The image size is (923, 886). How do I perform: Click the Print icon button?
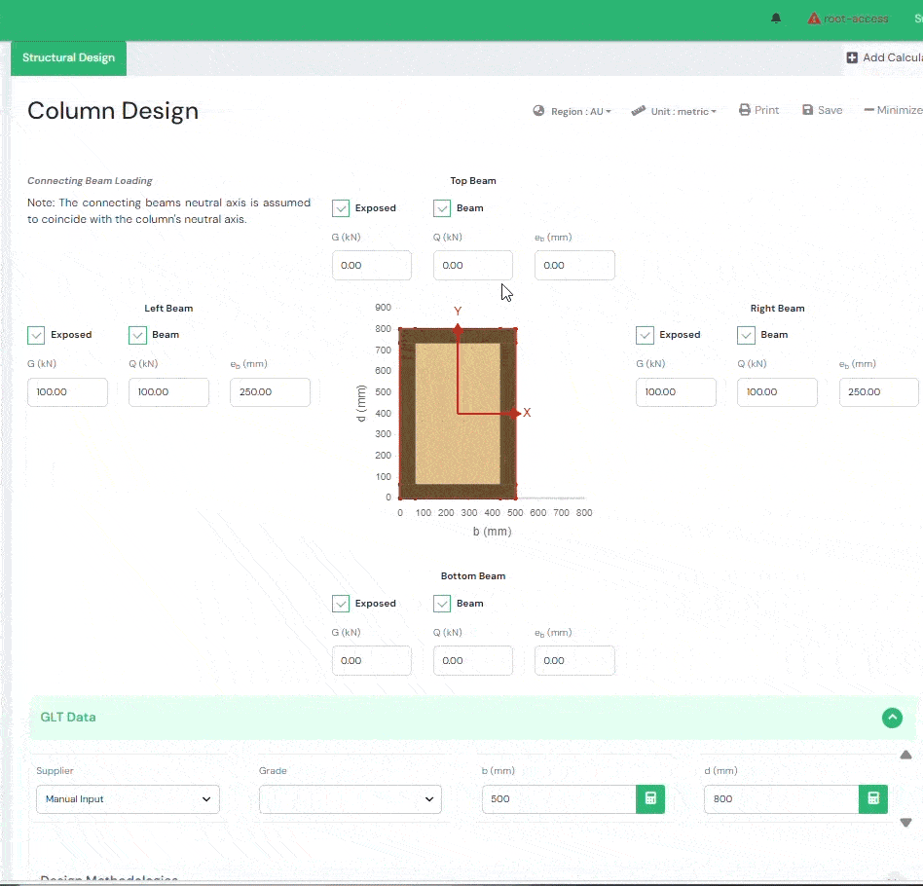(x=745, y=110)
